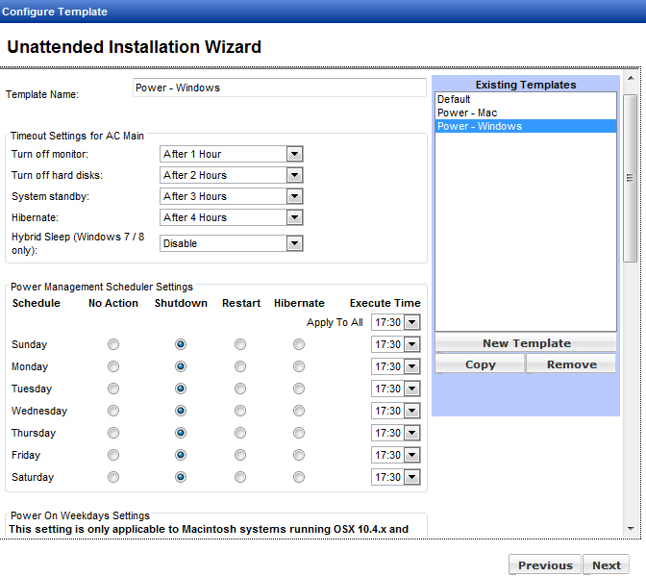Viewport: 646px width, 577px height.
Task: Click the New Template button
Action: pyautogui.click(x=526, y=343)
